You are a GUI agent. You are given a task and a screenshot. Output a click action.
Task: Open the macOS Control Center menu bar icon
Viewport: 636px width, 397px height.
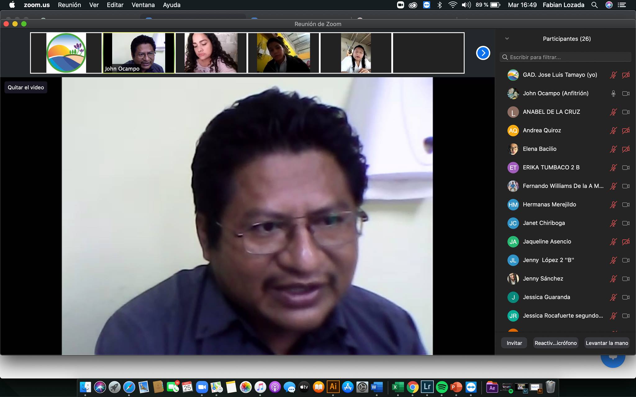(622, 5)
